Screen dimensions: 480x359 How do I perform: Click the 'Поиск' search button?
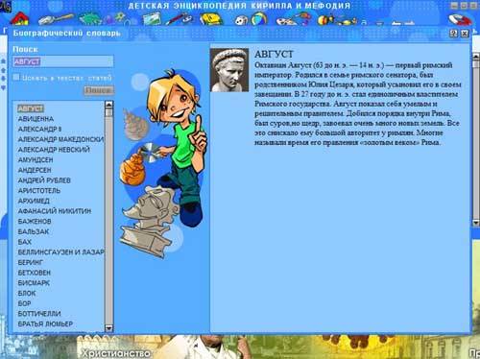[99, 90]
